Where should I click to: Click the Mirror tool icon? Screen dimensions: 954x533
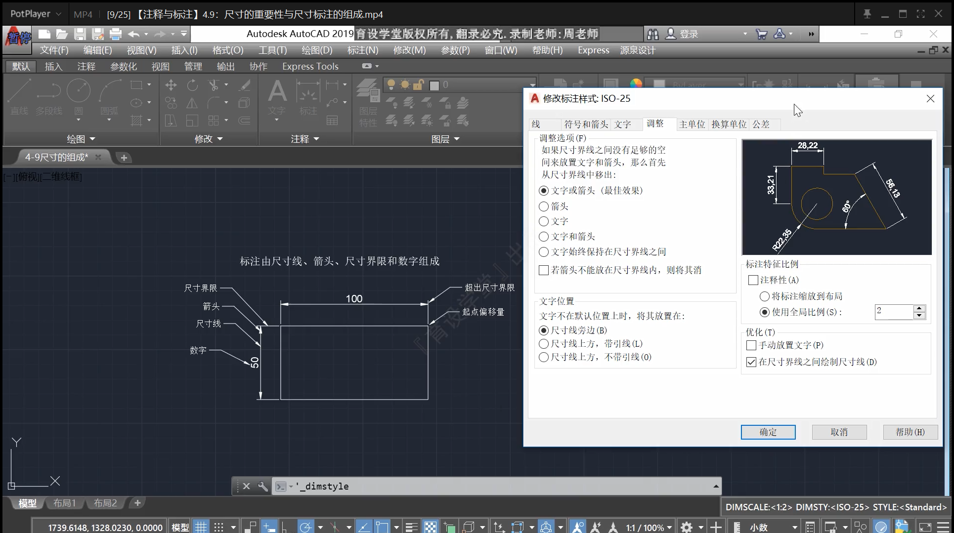(x=192, y=103)
